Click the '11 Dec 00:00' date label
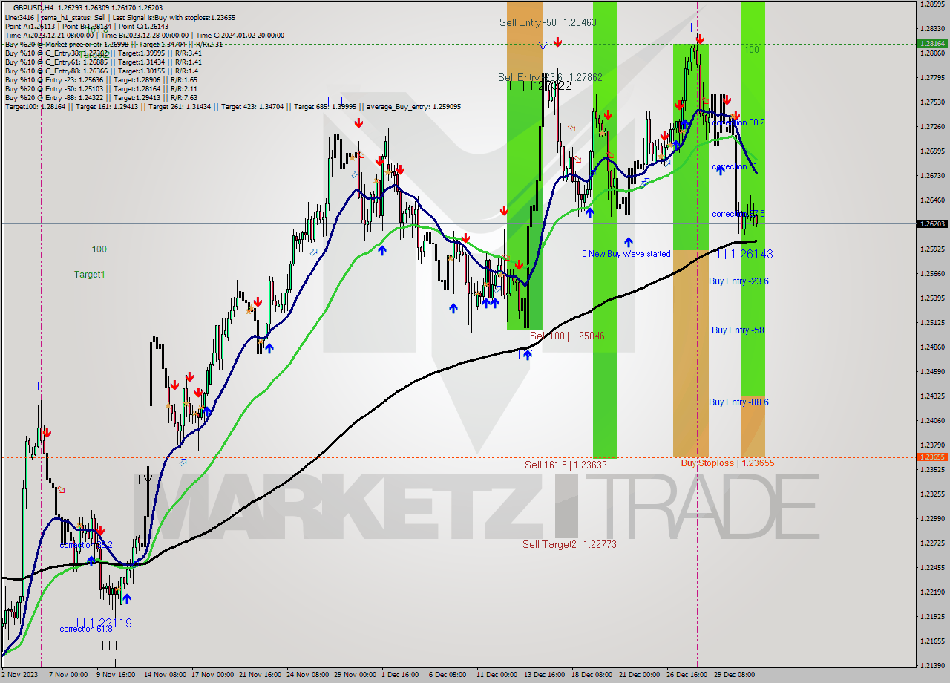The image size is (950, 683). (497, 675)
